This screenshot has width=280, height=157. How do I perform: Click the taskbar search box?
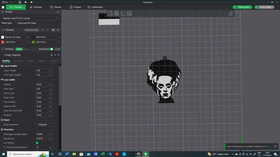(28, 154)
